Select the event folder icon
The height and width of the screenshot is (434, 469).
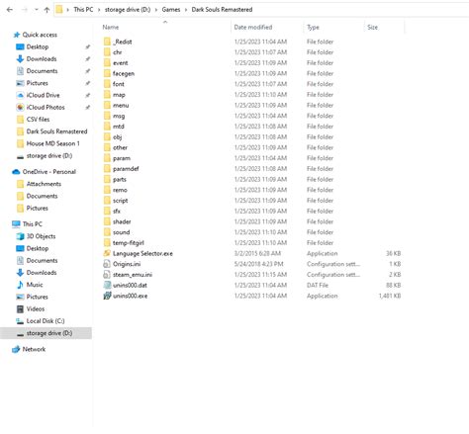pos(107,62)
